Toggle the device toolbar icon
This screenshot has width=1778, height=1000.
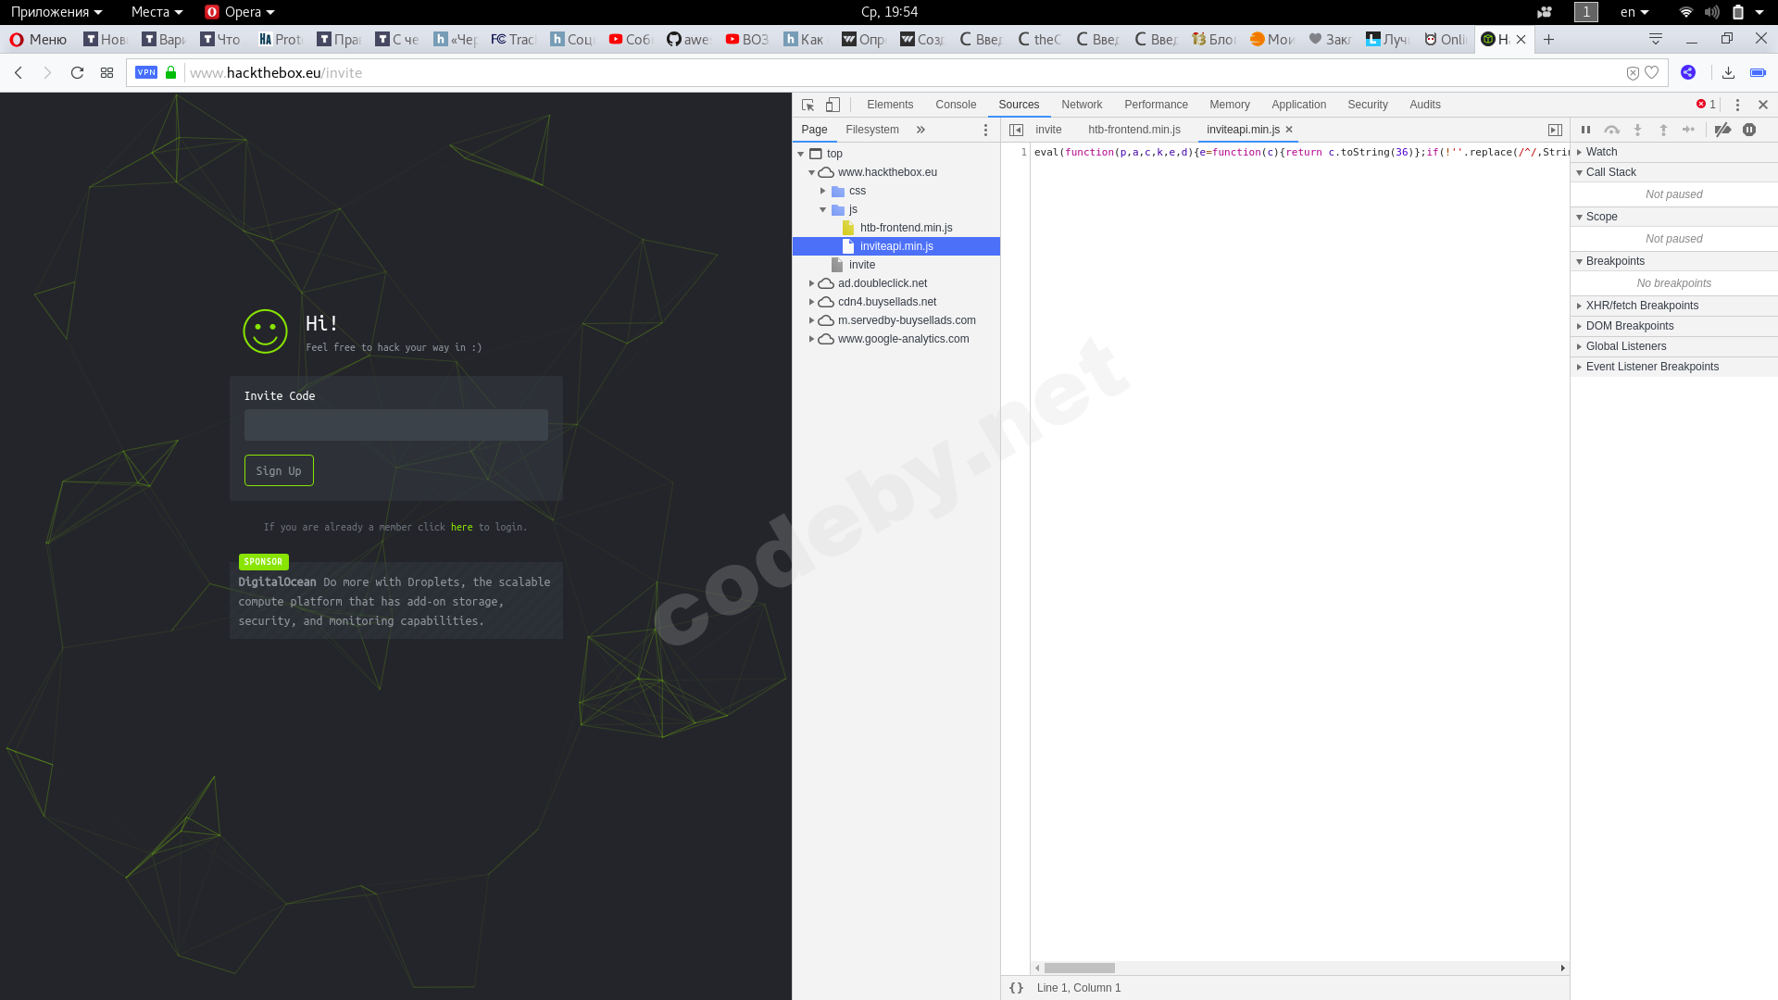coord(833,105)
